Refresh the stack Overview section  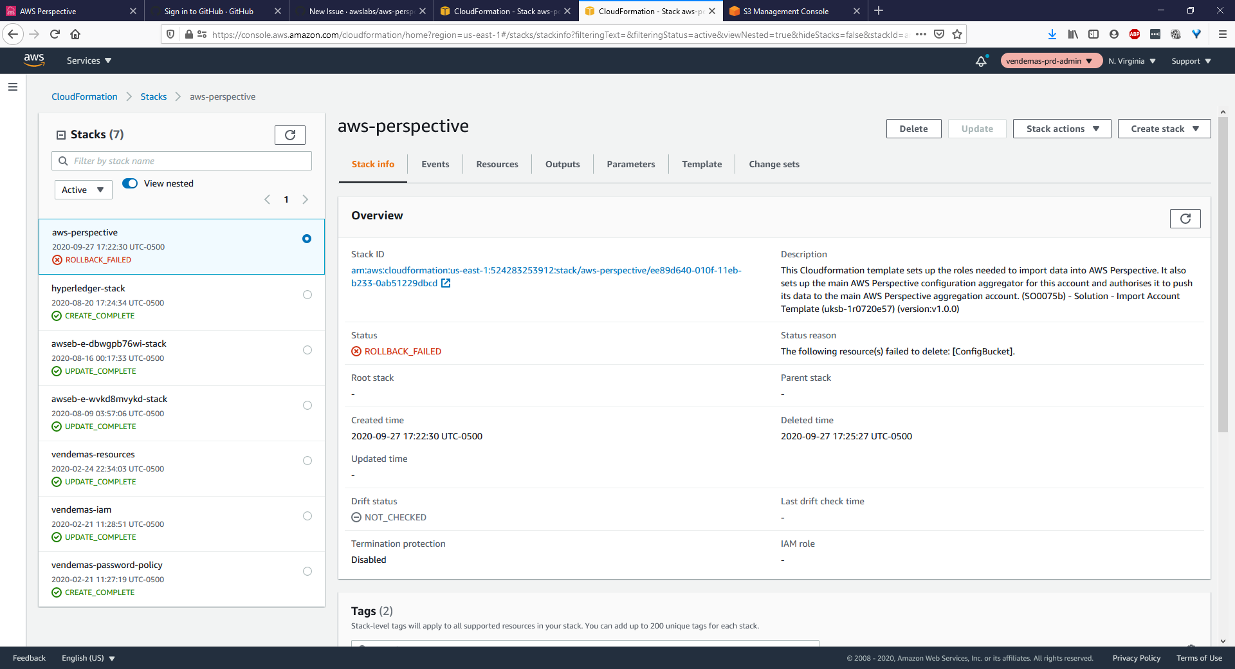[1185, 219]
